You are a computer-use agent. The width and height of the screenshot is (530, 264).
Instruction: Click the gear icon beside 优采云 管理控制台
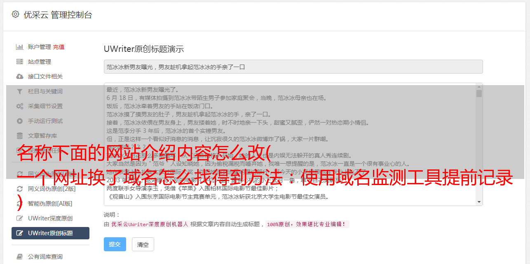click(x=15, y=14)
